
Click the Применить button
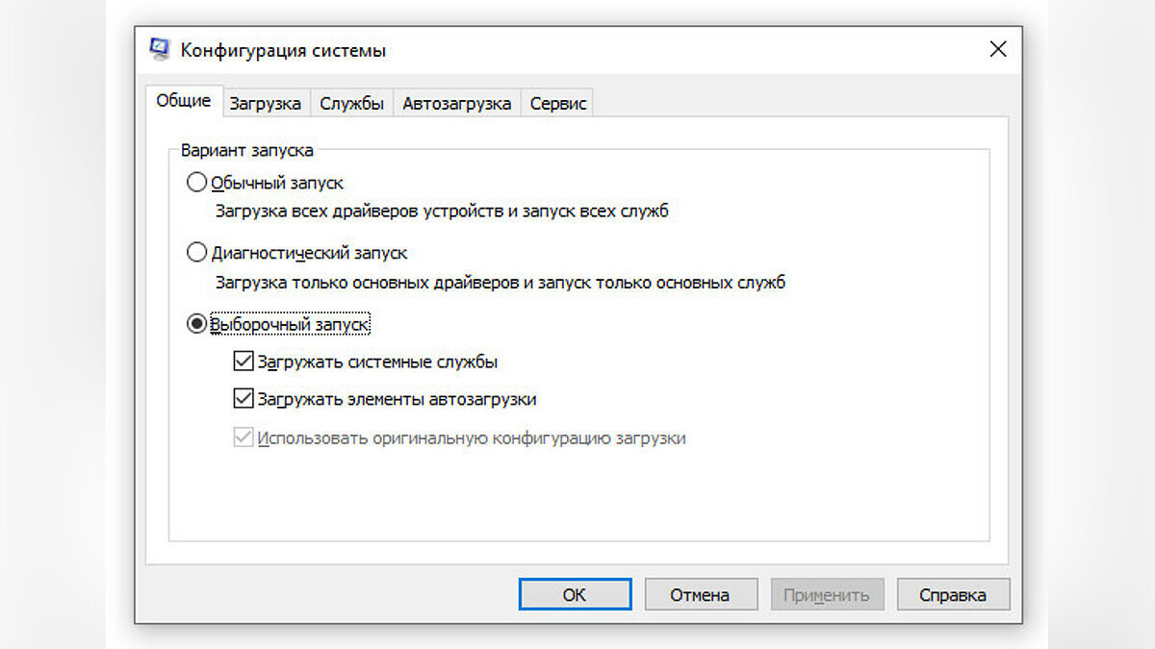pos(826,595)
